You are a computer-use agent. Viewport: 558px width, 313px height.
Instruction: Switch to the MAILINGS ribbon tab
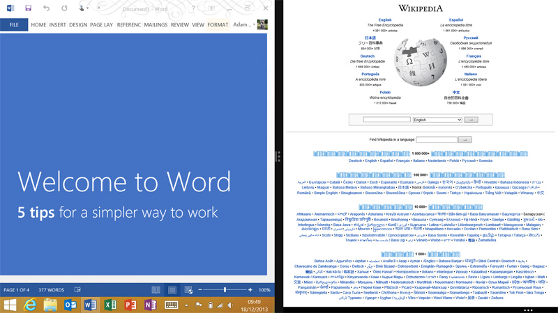(x=156, y=25)
